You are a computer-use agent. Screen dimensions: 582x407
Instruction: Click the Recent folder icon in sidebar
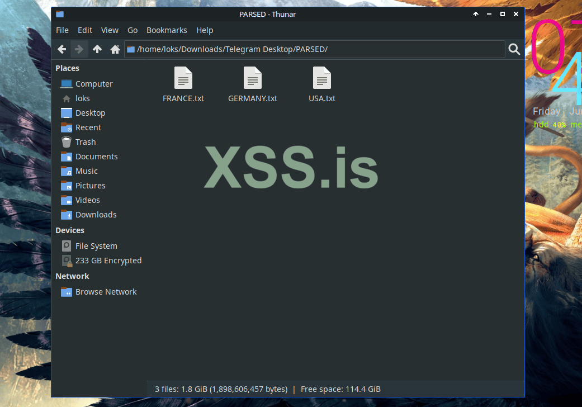click(67, 127)
